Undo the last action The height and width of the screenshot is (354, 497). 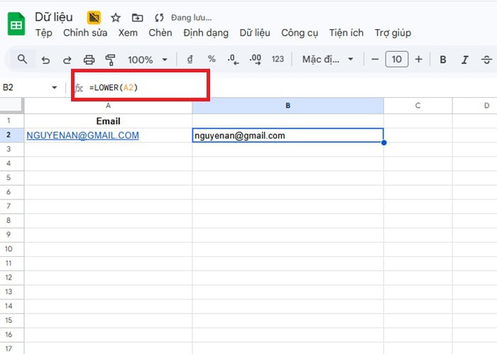45,60
